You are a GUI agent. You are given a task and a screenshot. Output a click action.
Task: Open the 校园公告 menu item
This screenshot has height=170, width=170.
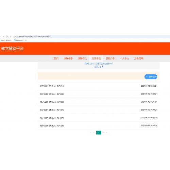(110, 58)
